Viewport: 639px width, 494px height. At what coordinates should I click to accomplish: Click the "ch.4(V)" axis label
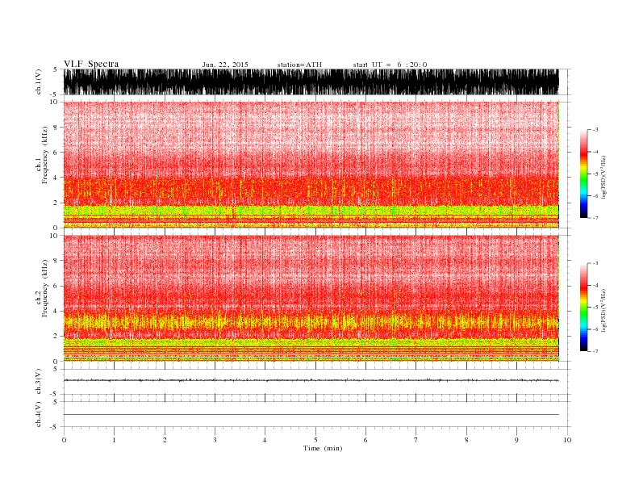coord(39,414)
